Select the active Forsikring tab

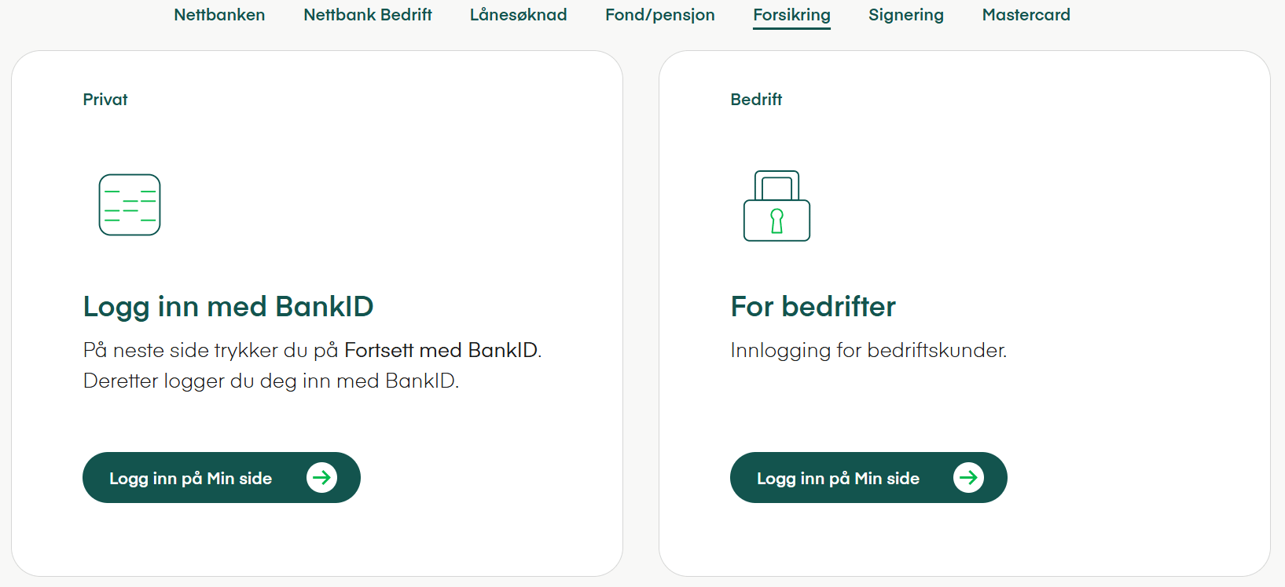791,15
